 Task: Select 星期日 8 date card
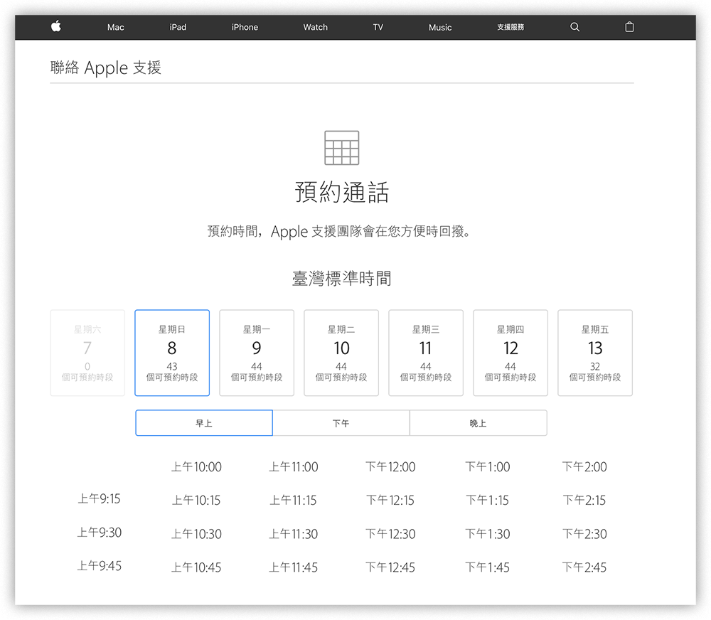tap(172, 353)
